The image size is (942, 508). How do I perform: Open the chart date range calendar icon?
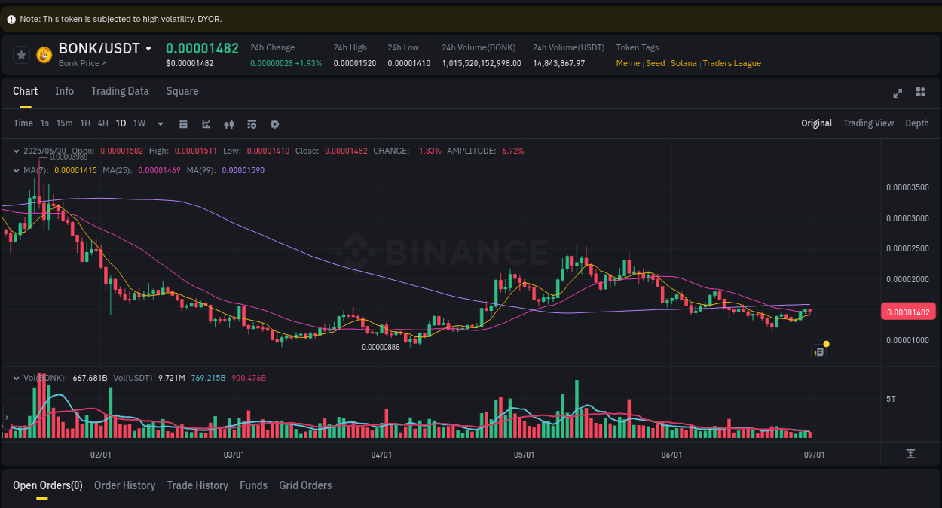[183, 123]
